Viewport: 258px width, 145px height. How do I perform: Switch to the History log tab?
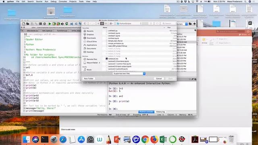point(160,112)
